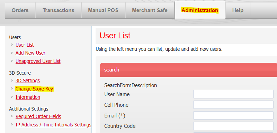This screenshot has width=277, height=133.
Task: Click the 'Using the left menu' description text
Action: pos(159,49)
